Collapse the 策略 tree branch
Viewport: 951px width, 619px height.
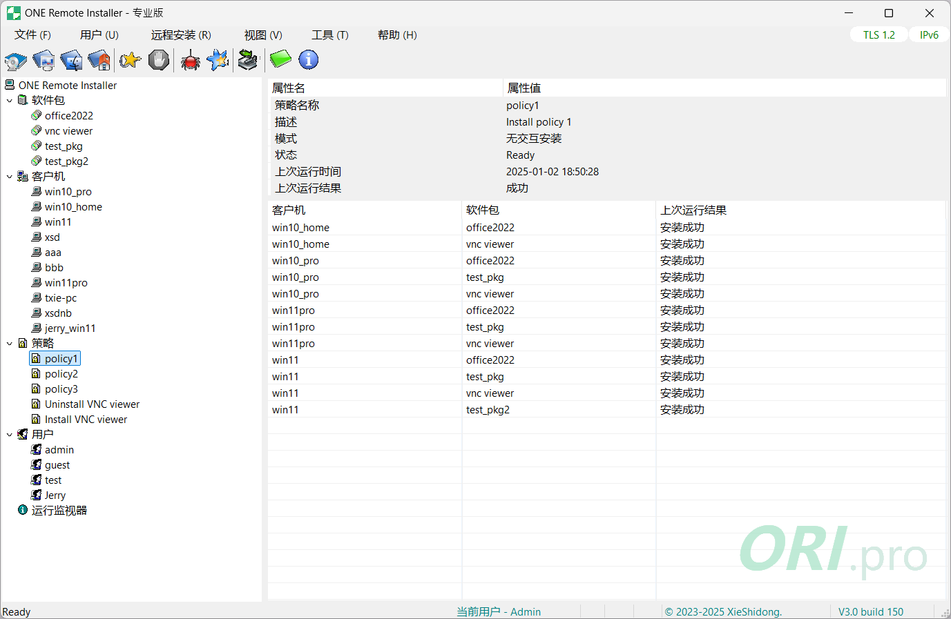click(10, 343)
